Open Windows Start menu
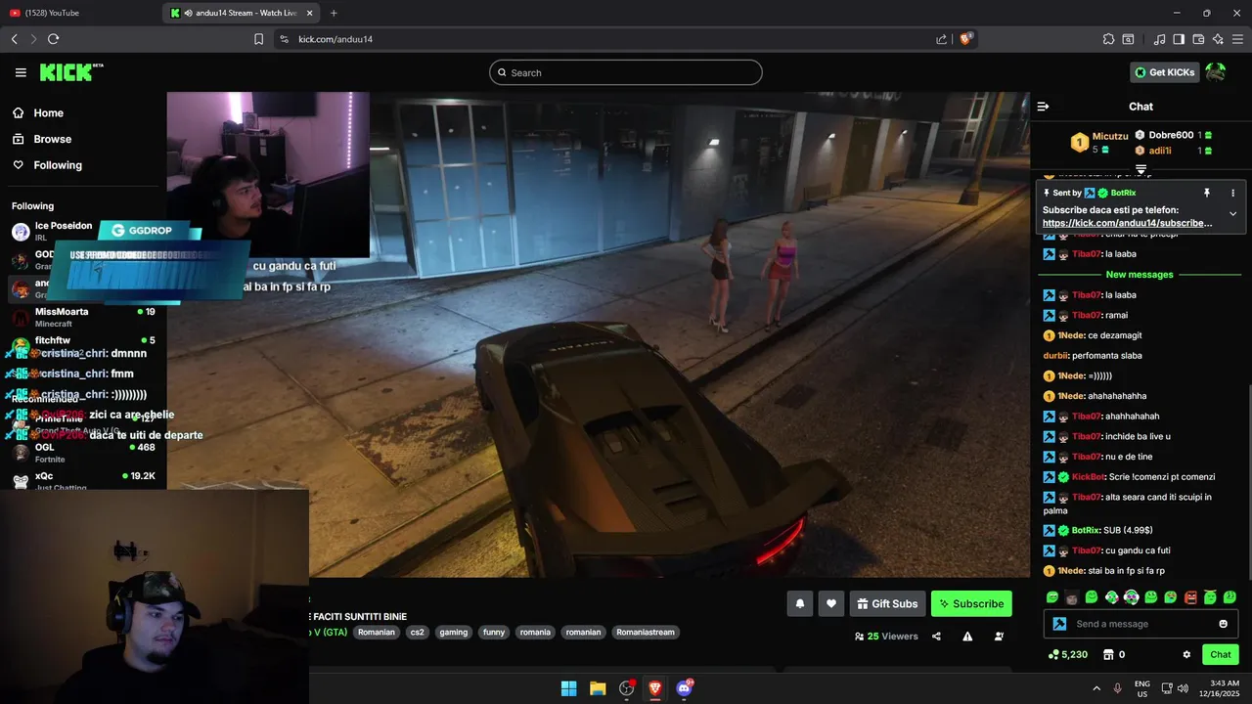1252x704 pixels. tap(568, 688)
